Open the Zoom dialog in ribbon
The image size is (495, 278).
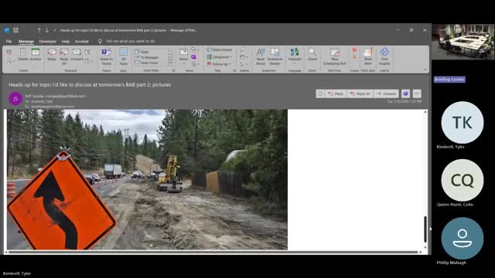312,55
